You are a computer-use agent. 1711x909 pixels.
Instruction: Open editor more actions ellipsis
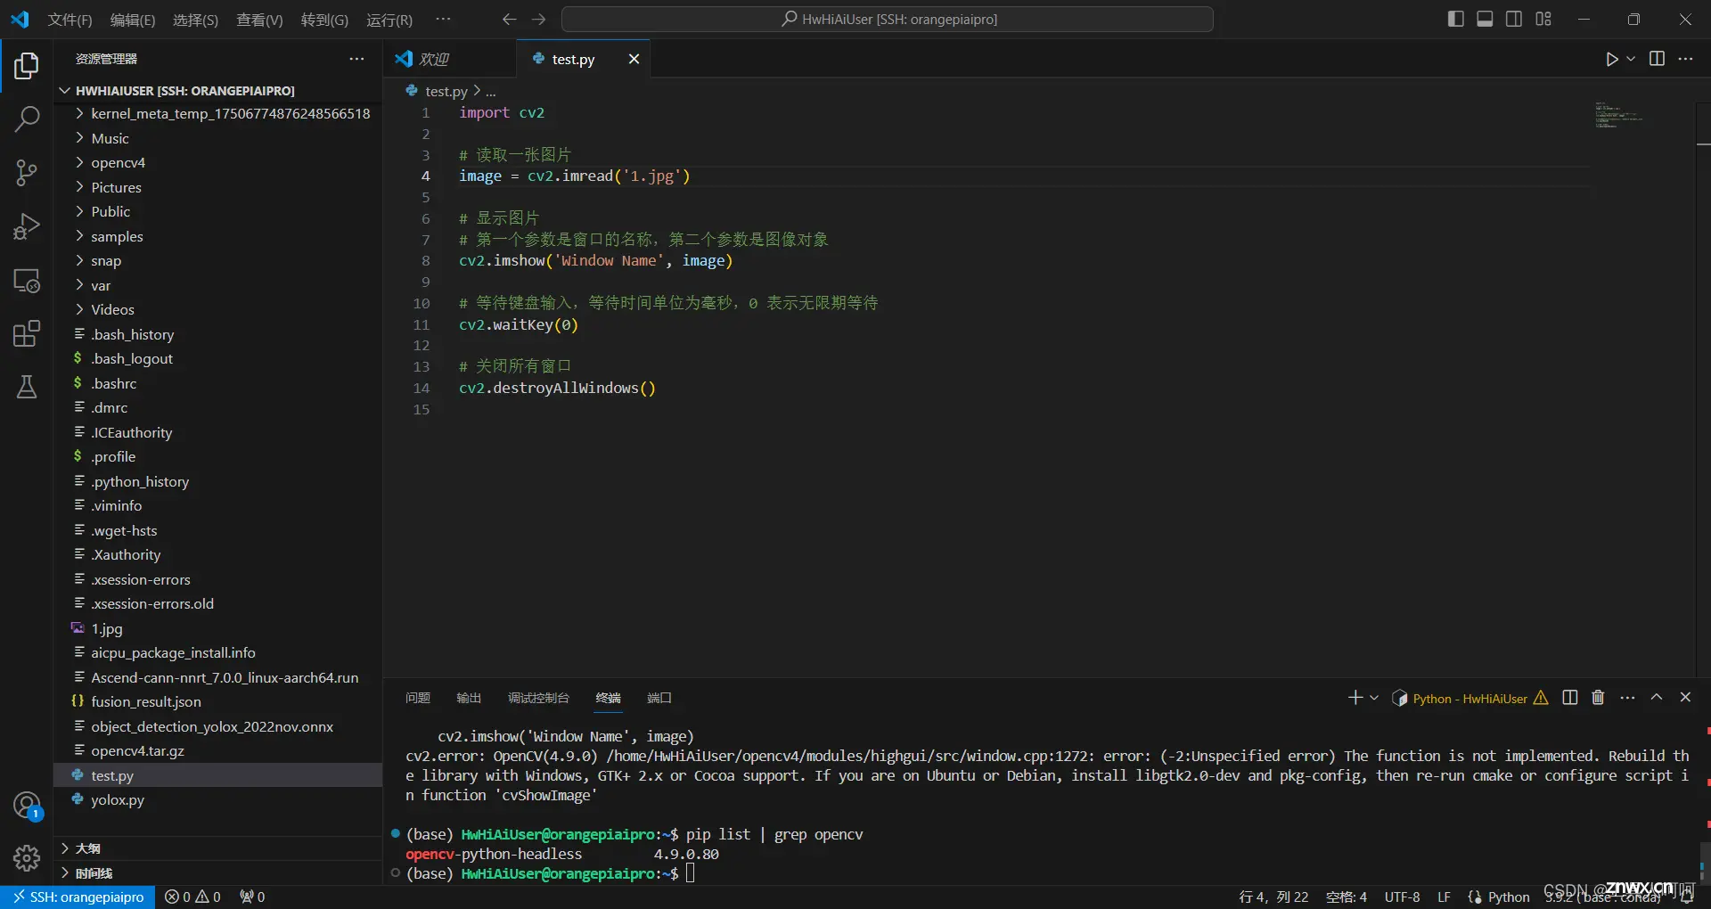coord(1685,59)
